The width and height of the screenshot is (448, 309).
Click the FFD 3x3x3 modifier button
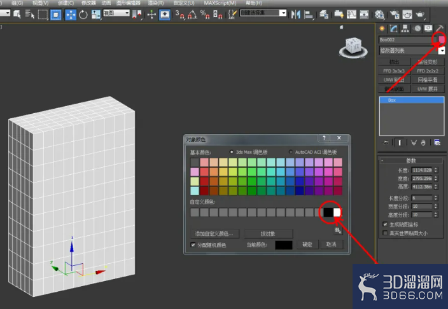(x=394, y=71)
